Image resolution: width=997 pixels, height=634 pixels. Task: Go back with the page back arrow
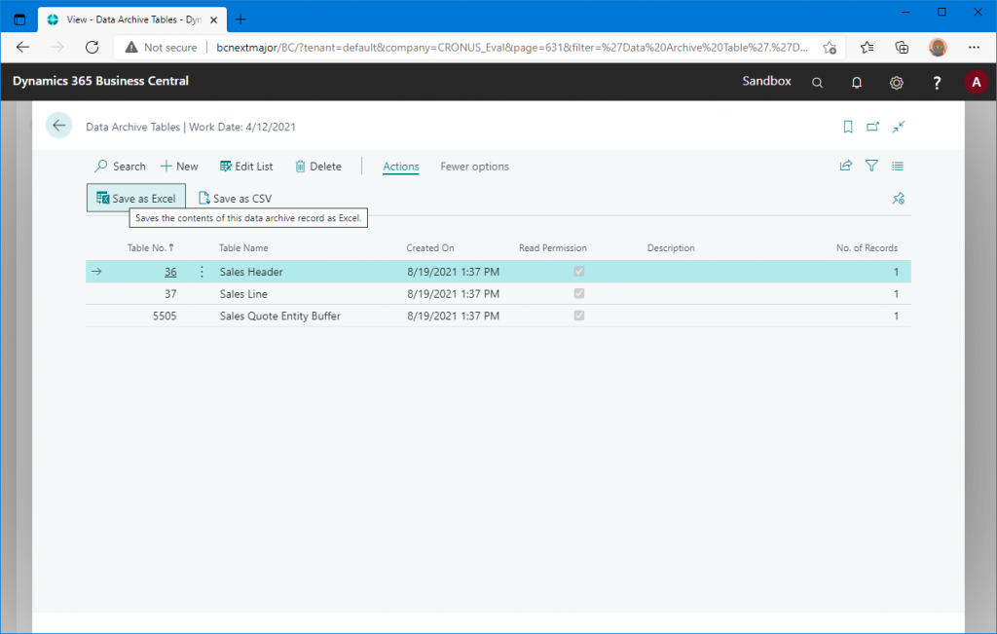[x=59, y=126]
